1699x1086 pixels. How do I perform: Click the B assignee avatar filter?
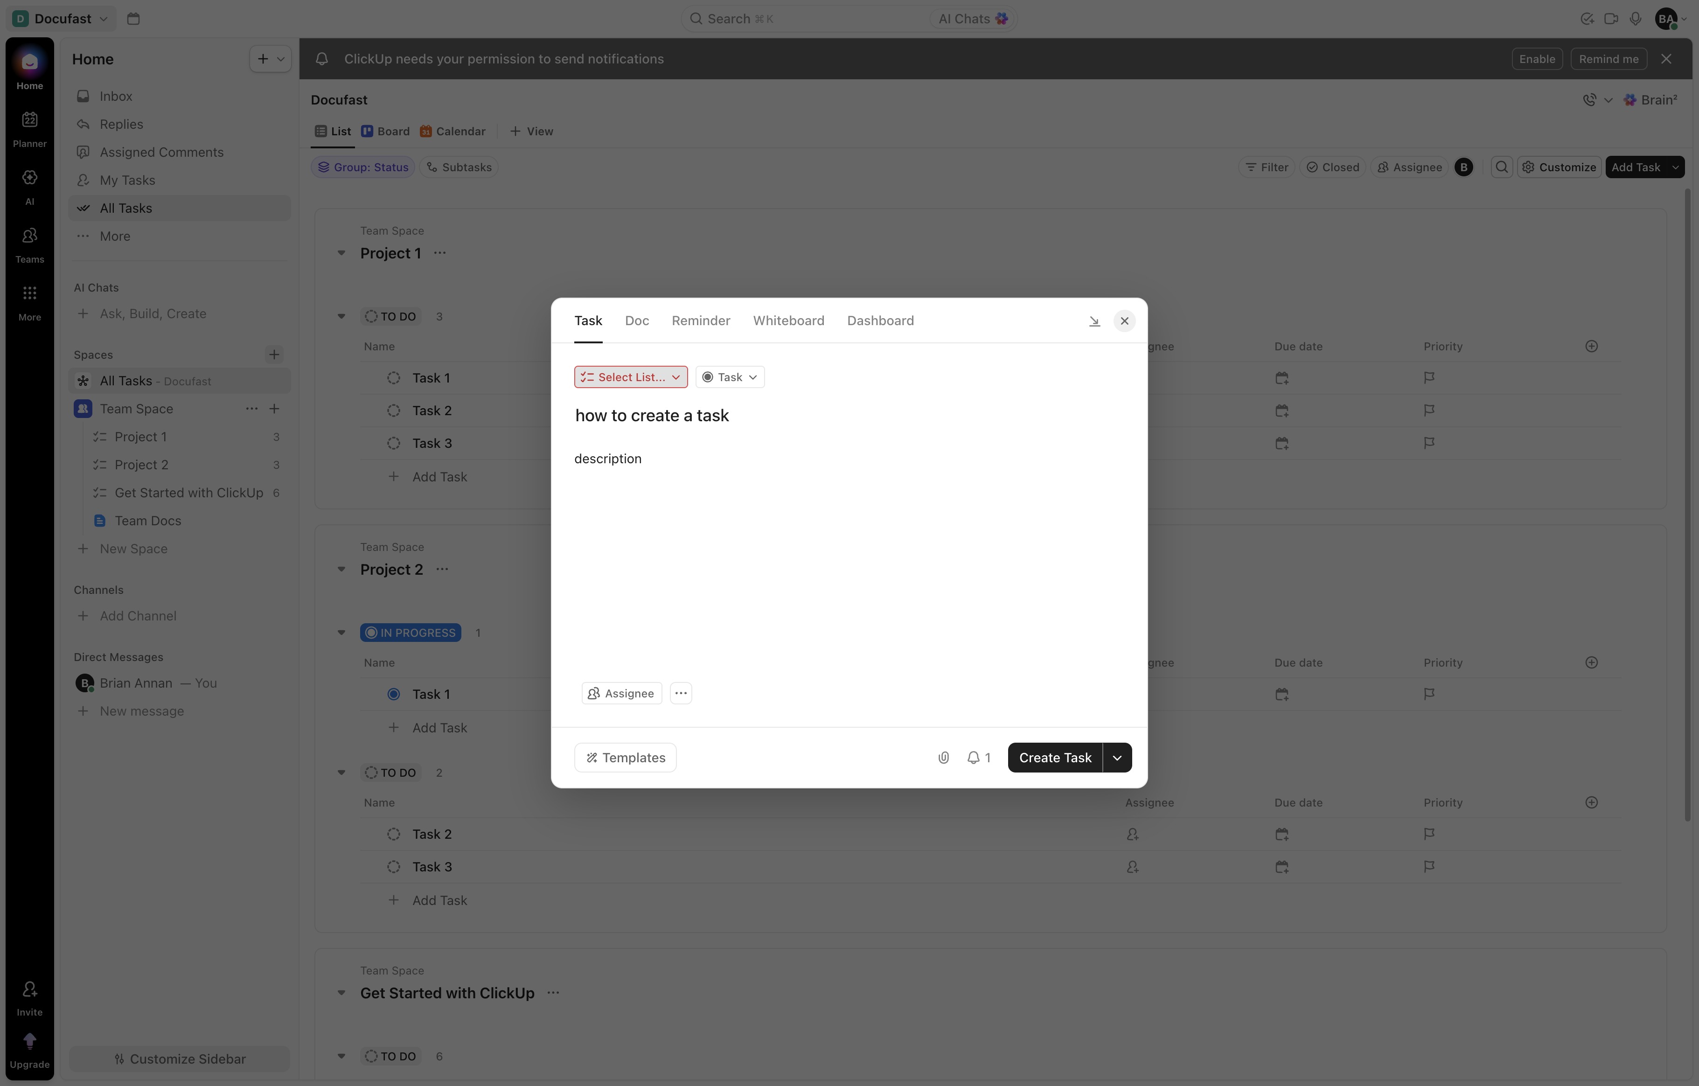(x=1464, y=167)
